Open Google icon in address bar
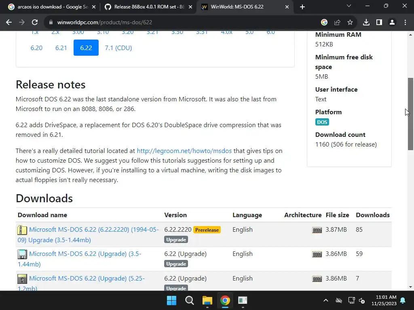The width and height of the screenshot is (414, 310). pos(324,23)
